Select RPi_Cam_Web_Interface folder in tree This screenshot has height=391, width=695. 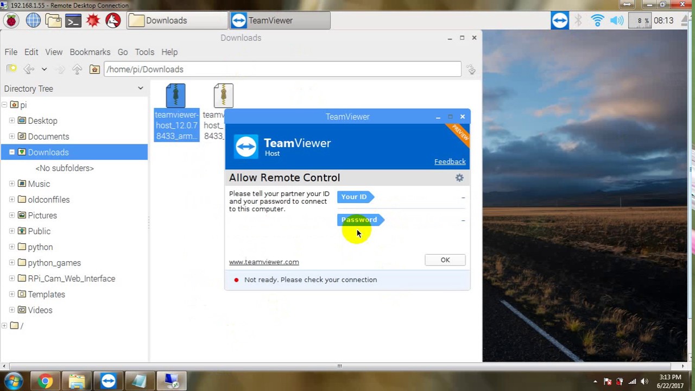(71, 279)
